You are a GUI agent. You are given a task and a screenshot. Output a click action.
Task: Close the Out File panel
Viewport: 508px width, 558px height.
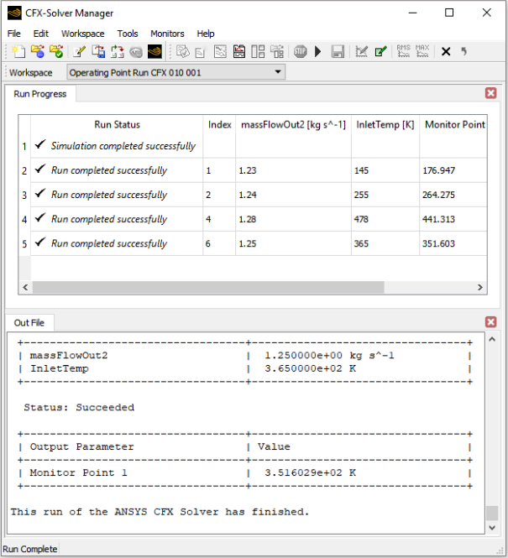(491, 322)
